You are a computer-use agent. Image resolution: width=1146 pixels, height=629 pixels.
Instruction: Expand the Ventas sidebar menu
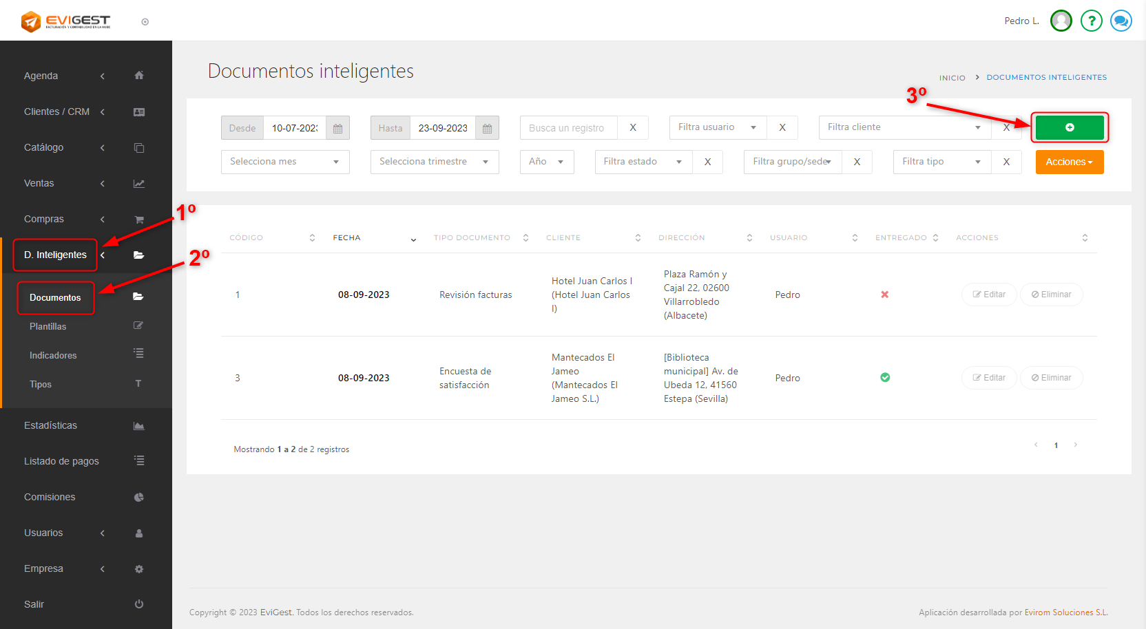39,183
